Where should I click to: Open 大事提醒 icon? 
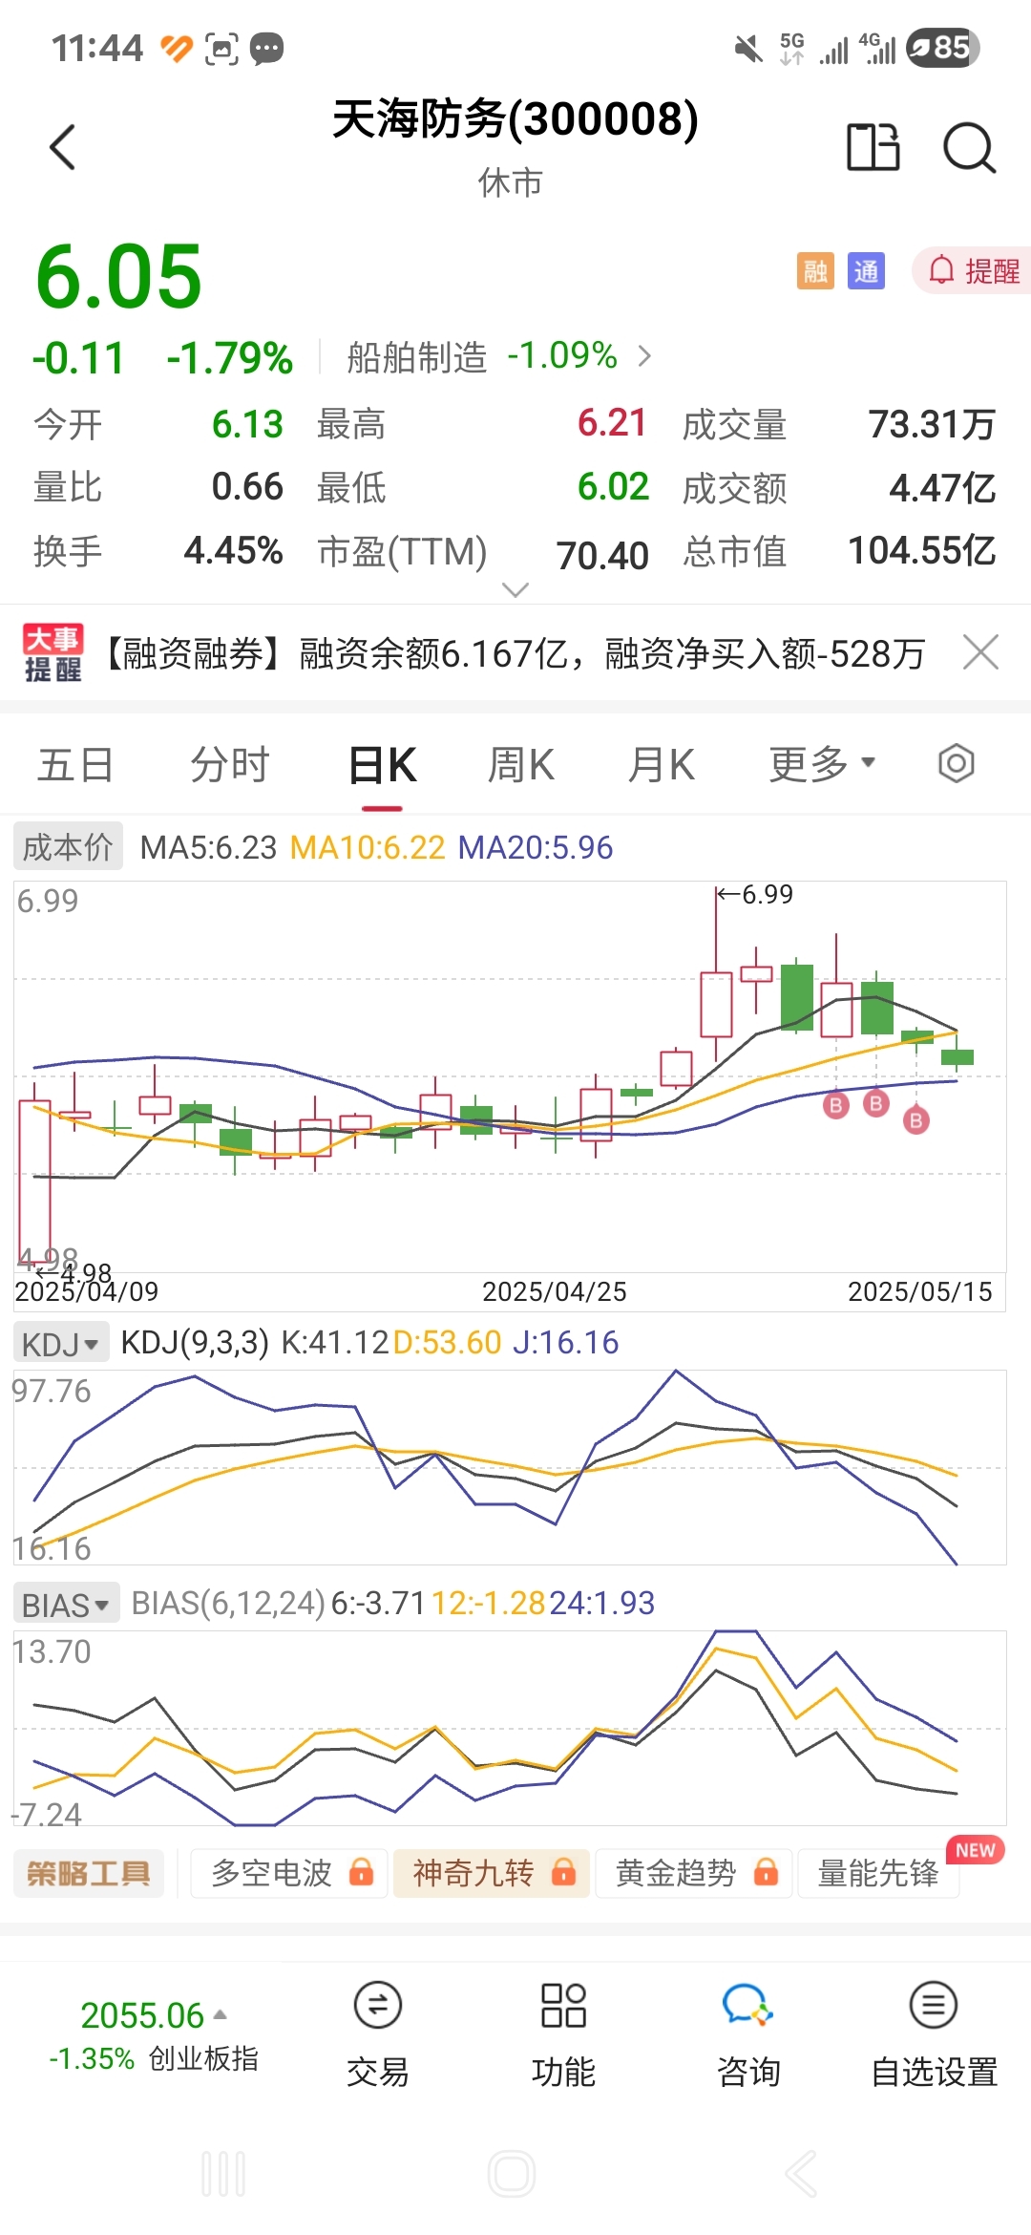tap(53, 653)
